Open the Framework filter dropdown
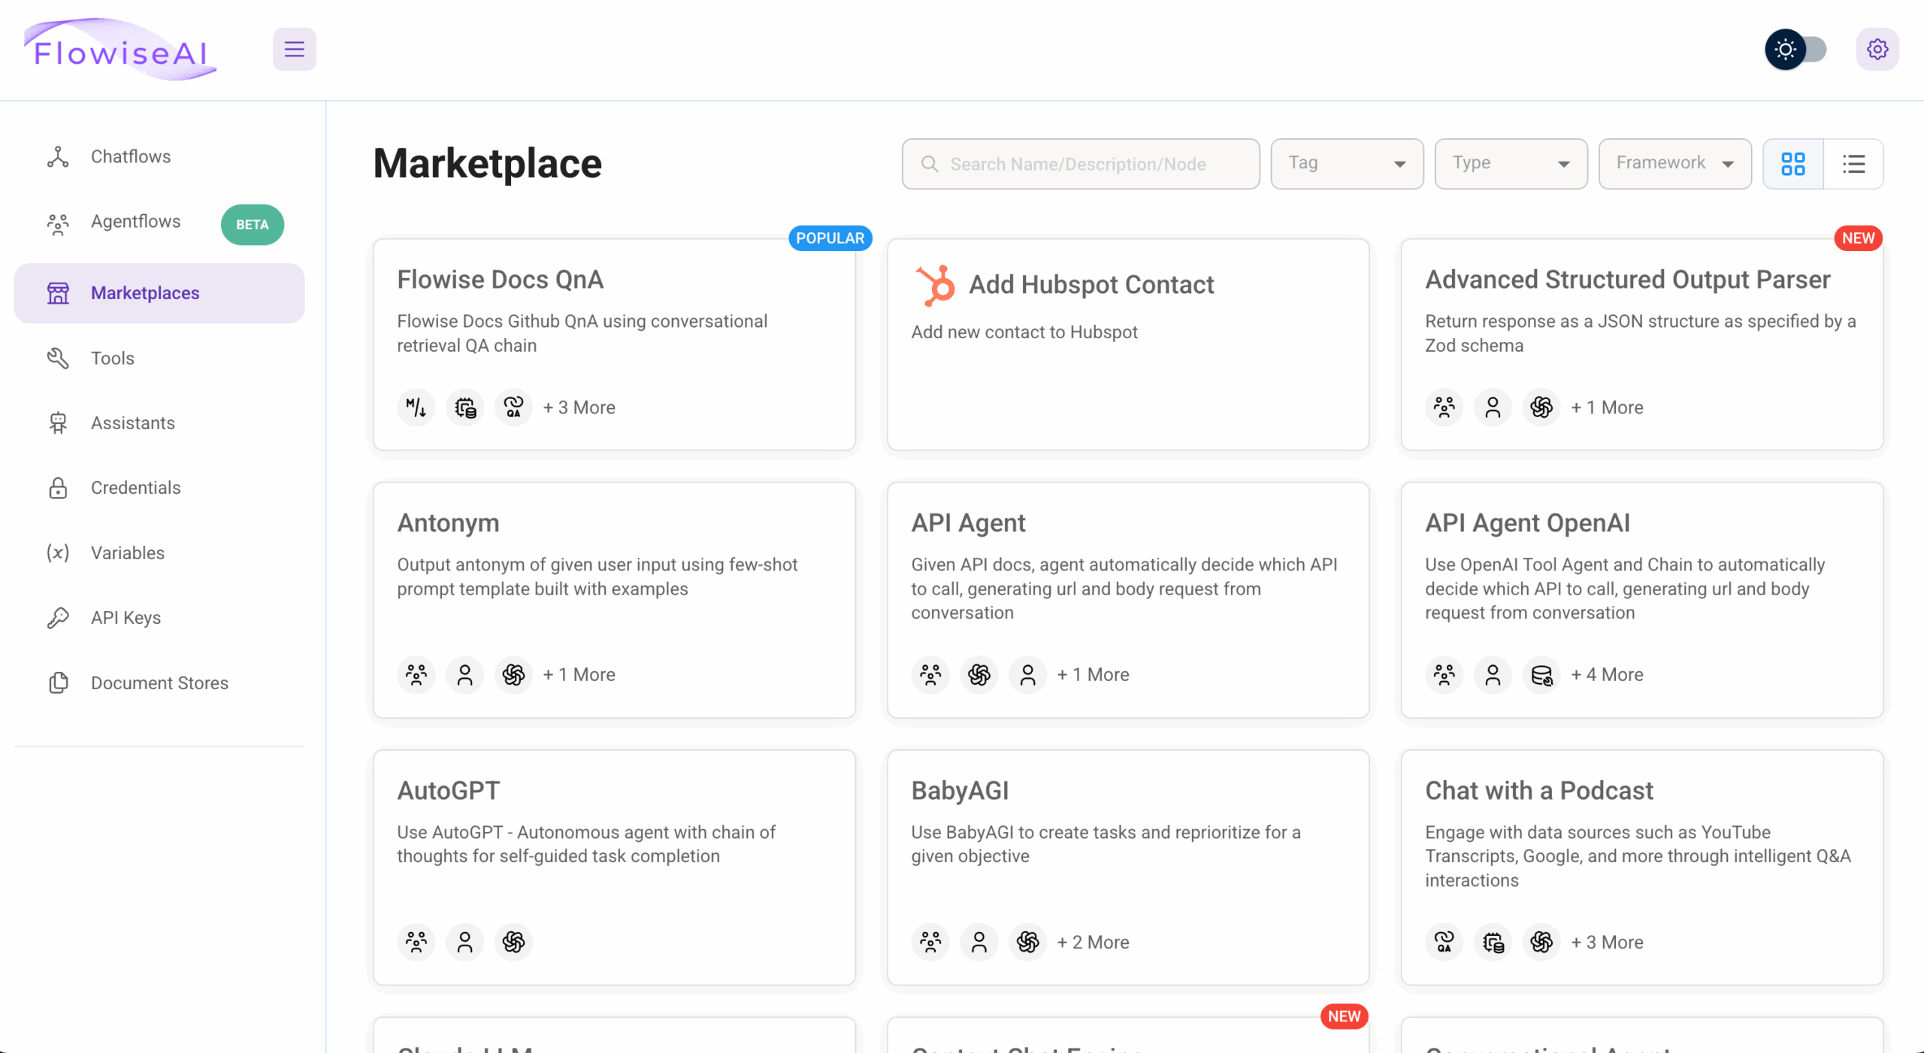Screen dimensions: 1924x1053 1674,164
